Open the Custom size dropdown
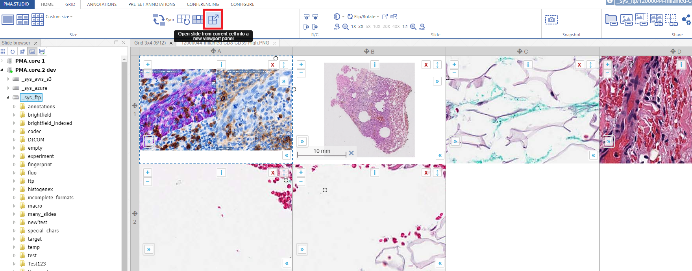The image size is (692, 271). (59, 17)
